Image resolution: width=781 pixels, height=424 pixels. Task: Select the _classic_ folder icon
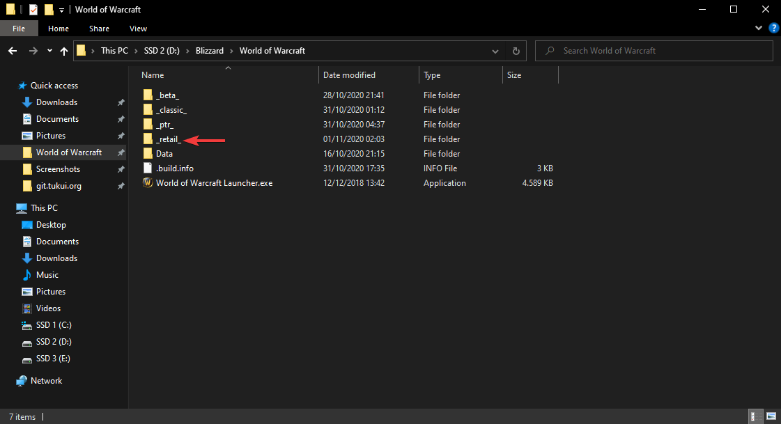coord(148,109)
